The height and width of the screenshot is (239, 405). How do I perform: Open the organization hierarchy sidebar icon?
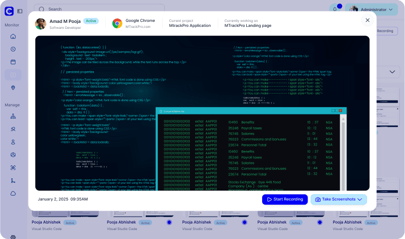[x=13, y=117]
